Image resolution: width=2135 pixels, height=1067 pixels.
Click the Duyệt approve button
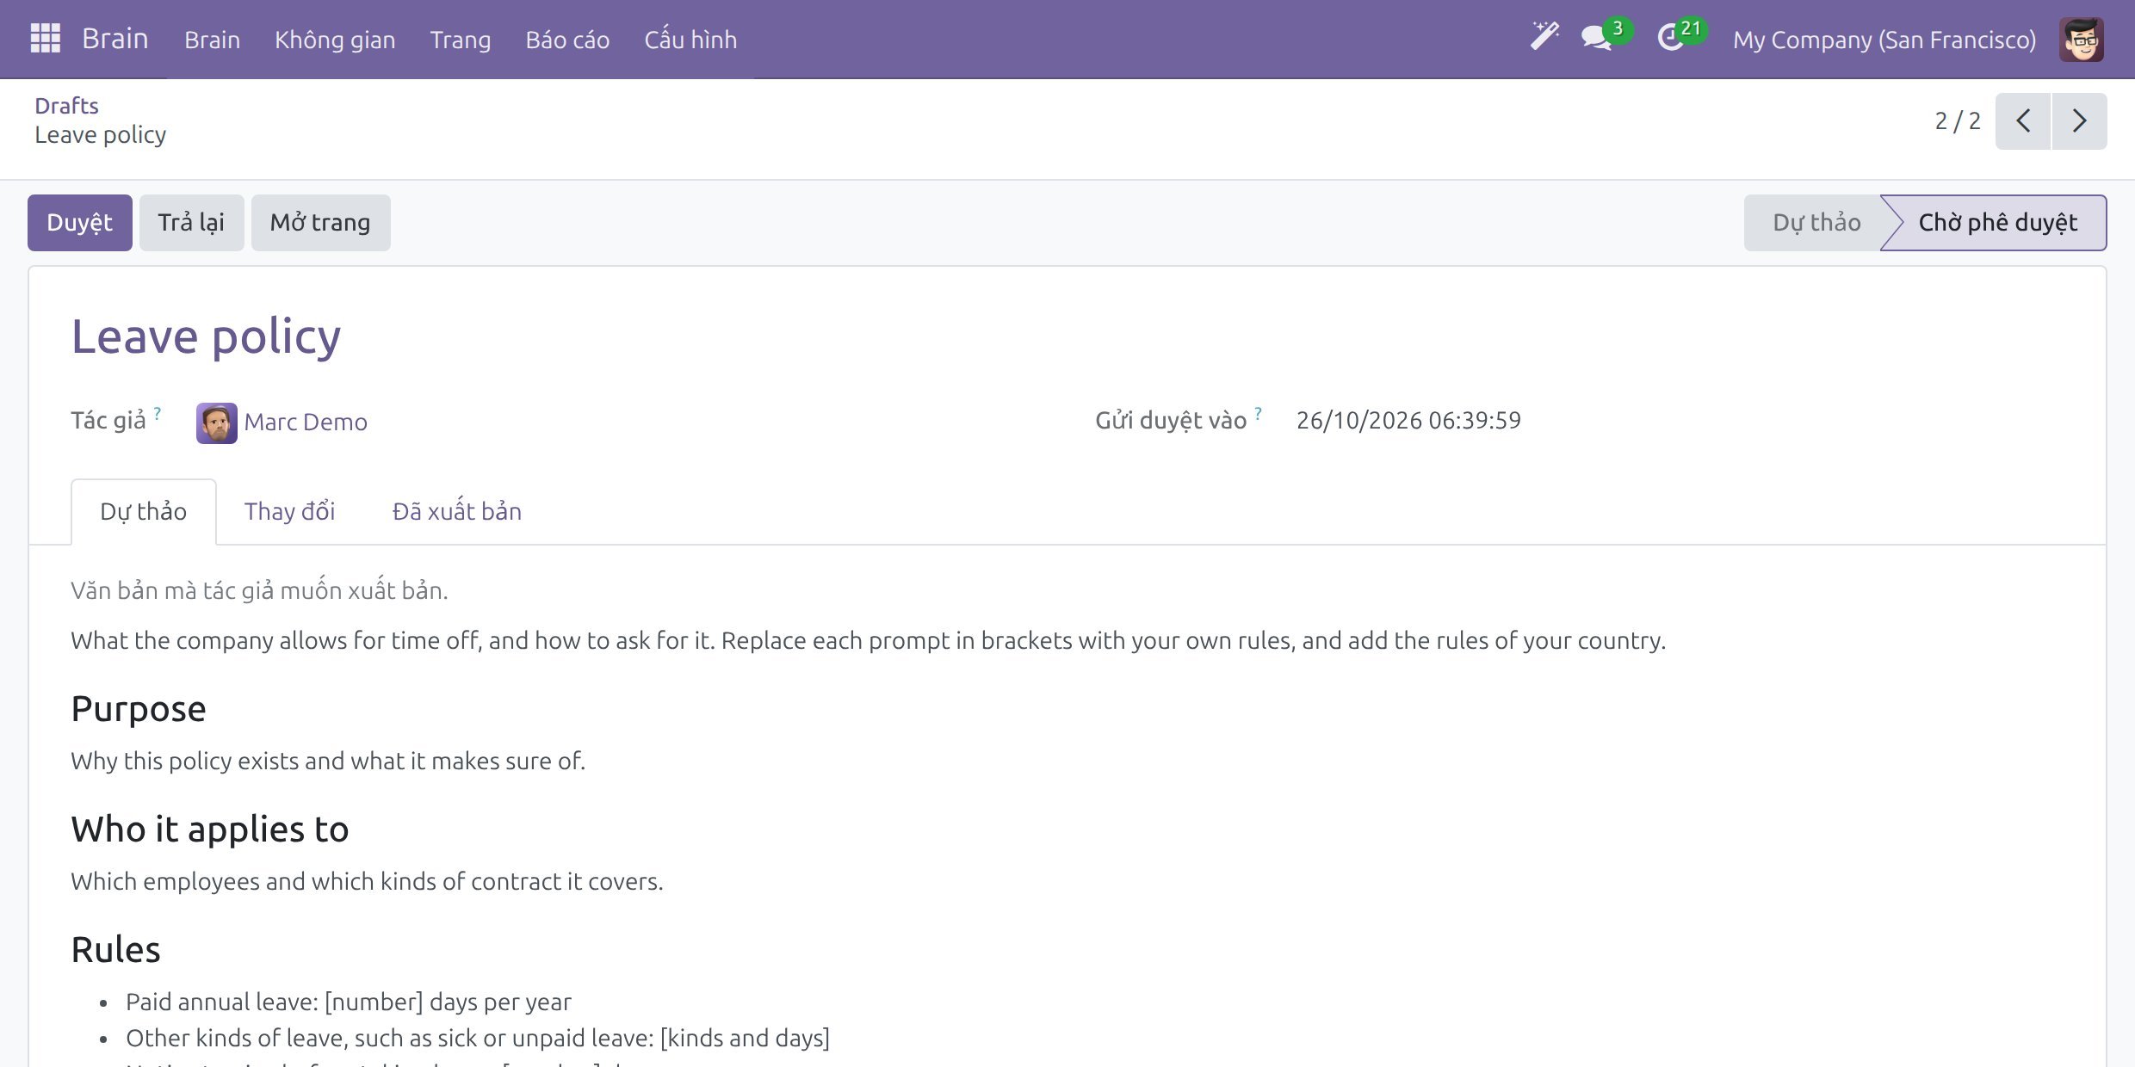coord(79,223)
